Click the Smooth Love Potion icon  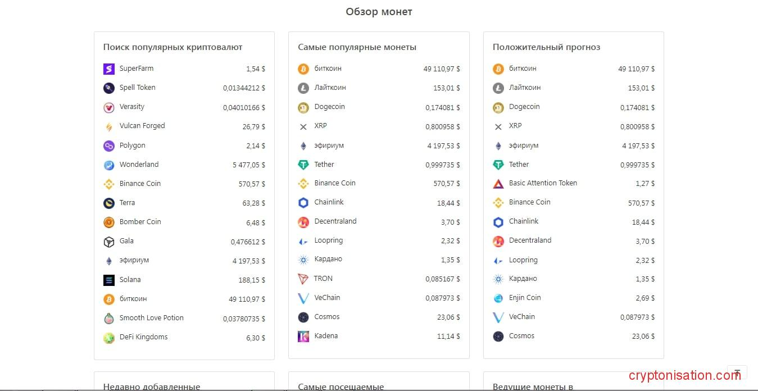109,319
